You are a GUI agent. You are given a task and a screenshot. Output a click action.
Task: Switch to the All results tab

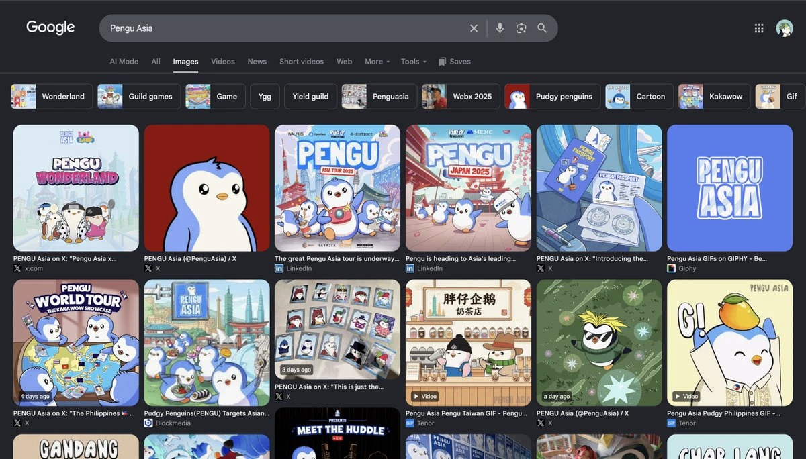(156, 61)
